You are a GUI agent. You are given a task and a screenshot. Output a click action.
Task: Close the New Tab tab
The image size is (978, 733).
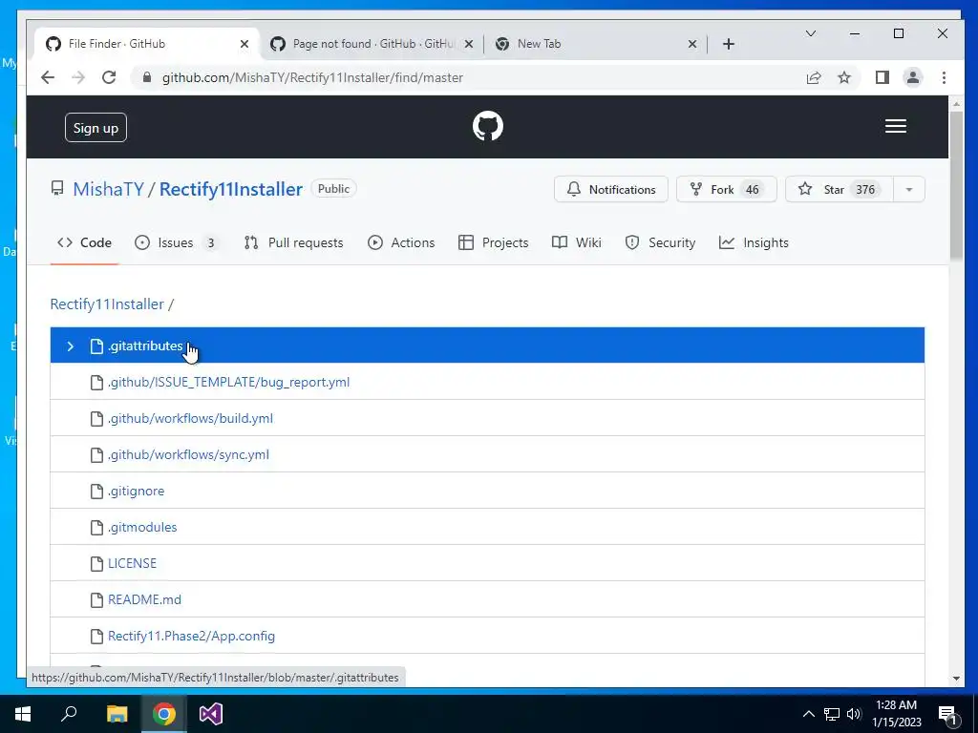[691, 44]
